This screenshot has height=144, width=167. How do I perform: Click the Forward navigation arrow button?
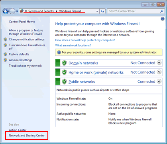(x=12, y=11)
